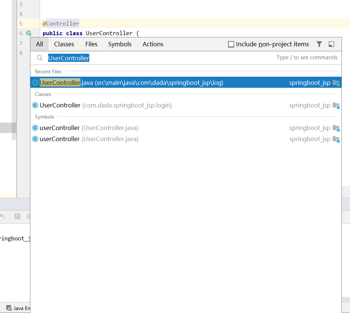Open the search filter funnel icon
The image size is (350, 313).
coord(319,44)
